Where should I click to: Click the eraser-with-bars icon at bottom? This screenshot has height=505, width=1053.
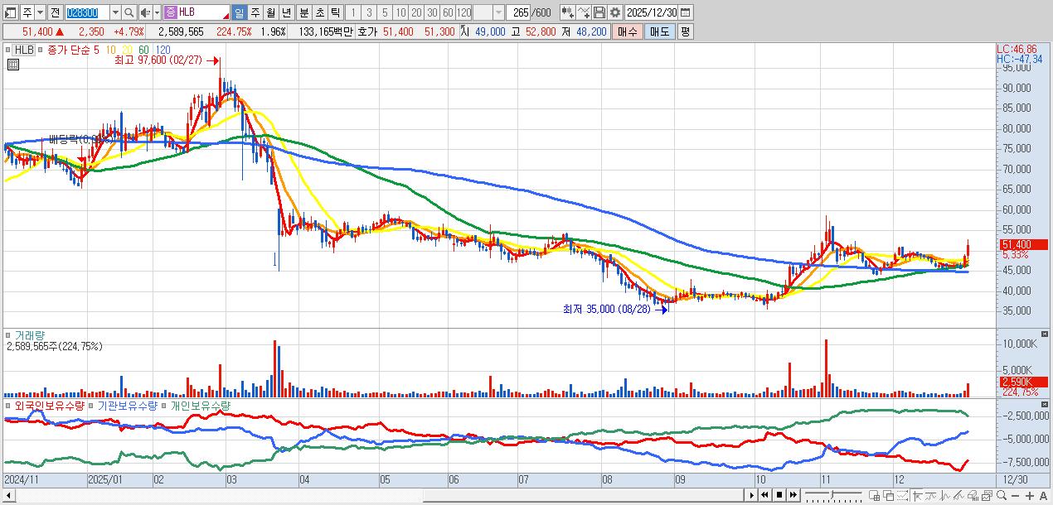click(x=973, y=495)
